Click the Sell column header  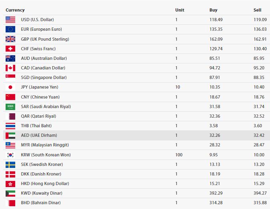pyautogui.click(x=257, y=10)
